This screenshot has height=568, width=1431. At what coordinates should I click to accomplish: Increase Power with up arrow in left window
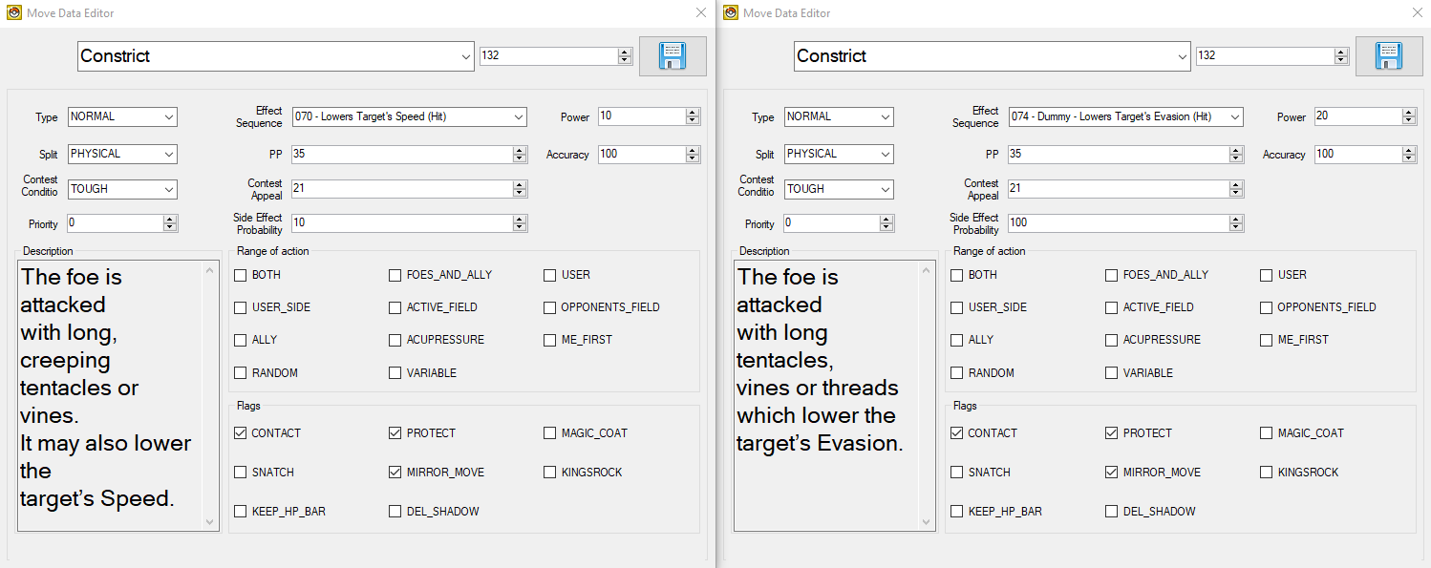point(693,113)
